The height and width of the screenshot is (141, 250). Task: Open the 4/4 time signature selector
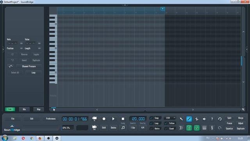click(143, 128)
